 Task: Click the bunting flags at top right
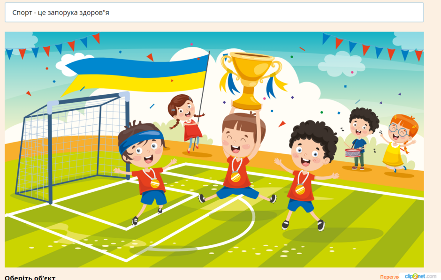point(373,47)
